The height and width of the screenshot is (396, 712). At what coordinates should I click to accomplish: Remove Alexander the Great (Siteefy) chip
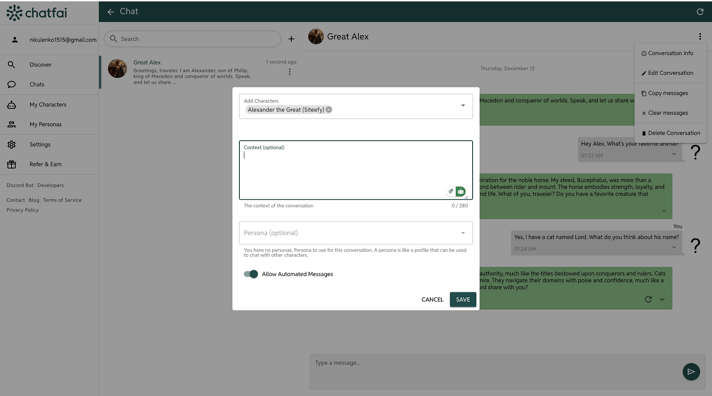click(329, 110)
